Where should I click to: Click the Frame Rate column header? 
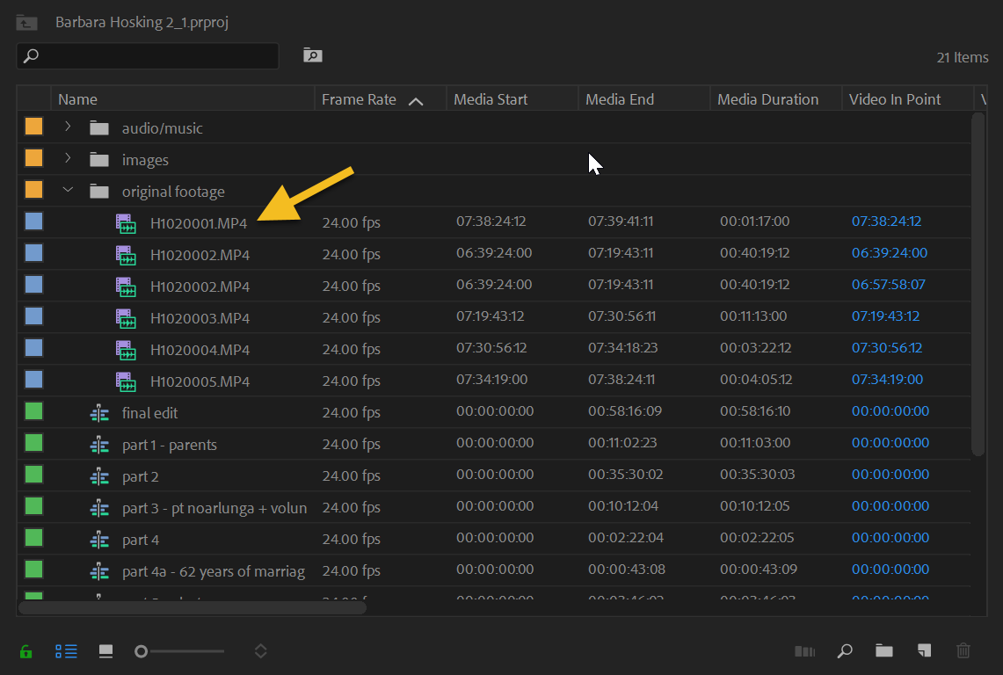pos(360,98)
